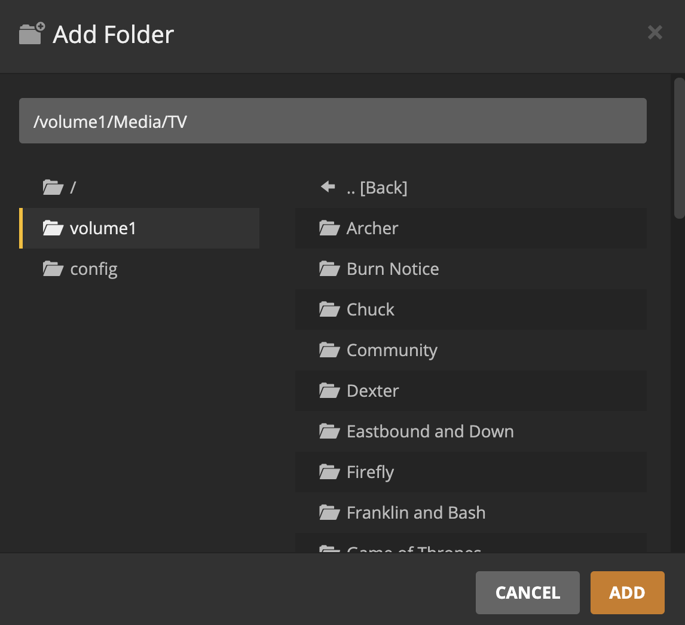Open the Archer folder
The width and height of the screenshot is (685, 625).
pyautogui.click(x=471, y=228)
